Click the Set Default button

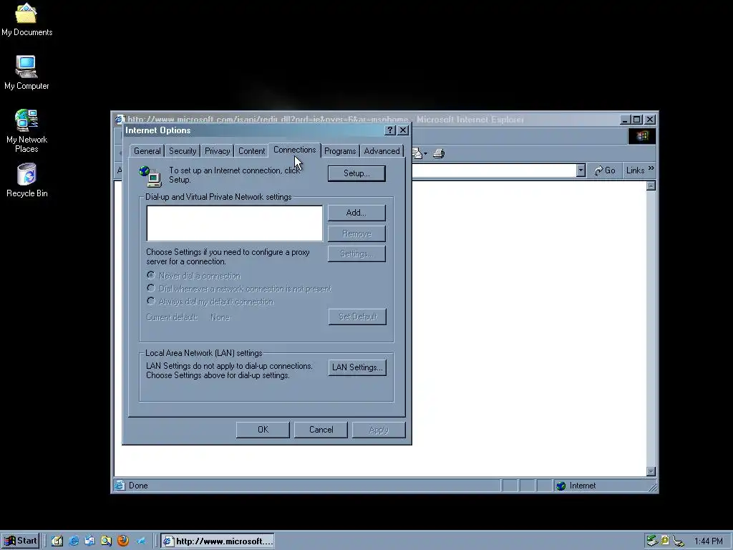pos(357,317)
